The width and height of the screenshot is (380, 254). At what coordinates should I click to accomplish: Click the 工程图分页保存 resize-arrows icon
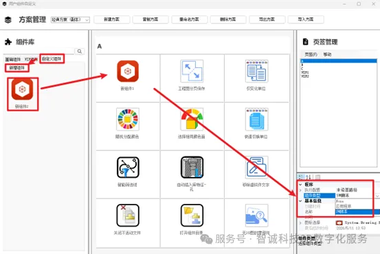click(x=192, y=71)
